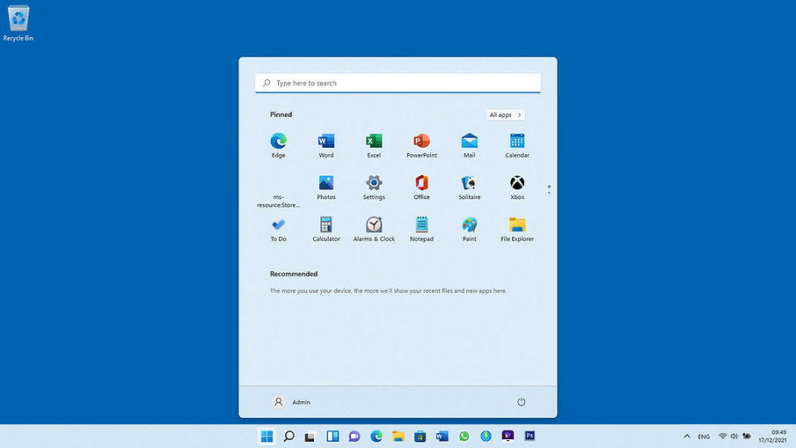
Task: Open Teams Chat on the taskbar
Action: click(354, 436)
